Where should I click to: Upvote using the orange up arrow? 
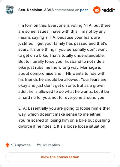[7, 145]
